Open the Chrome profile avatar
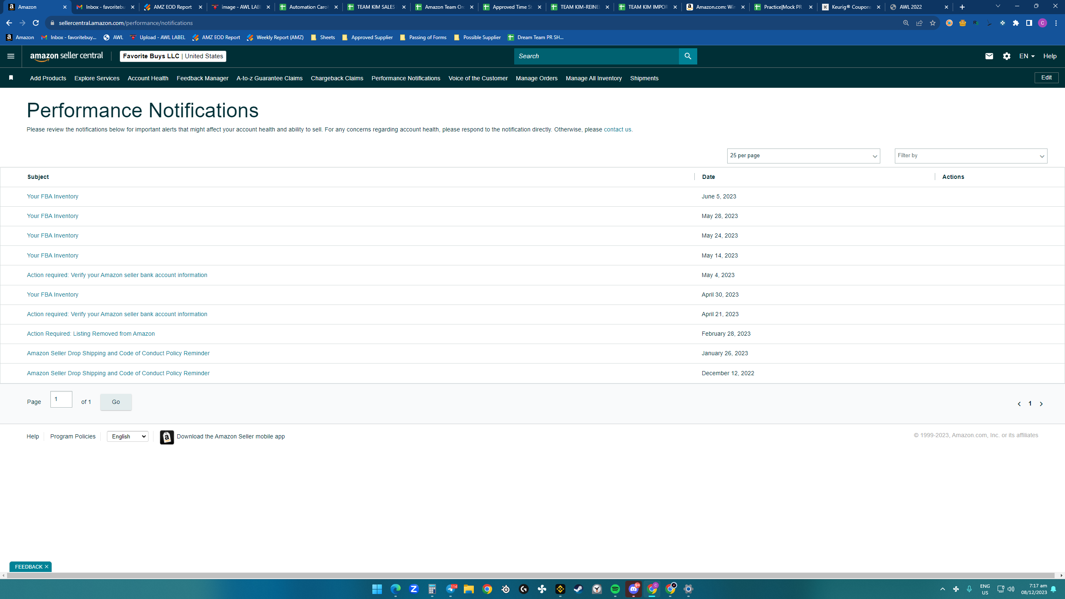Screen dimensions: 1065x599 point(1043,23)
